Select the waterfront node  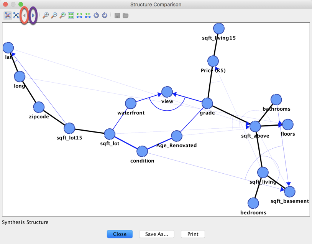(131, 103)
